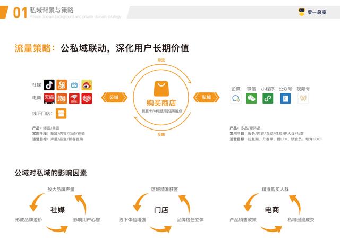Click the 影响用户心智 label
Screen dimensions: 340x240
(87, 220)
